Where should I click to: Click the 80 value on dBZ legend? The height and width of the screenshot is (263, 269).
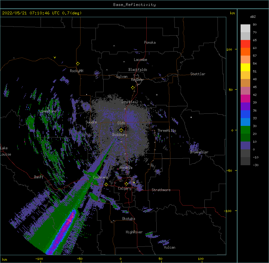(x=255, y=25)
